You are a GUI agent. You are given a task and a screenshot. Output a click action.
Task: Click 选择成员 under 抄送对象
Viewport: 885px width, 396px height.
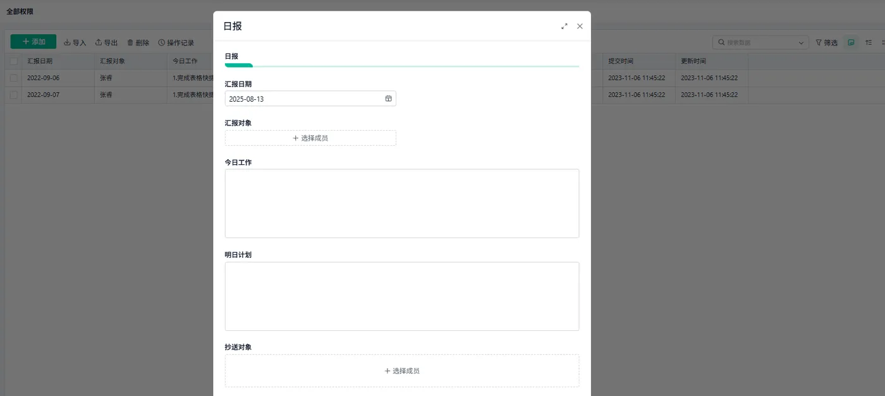tap(402, 371)
